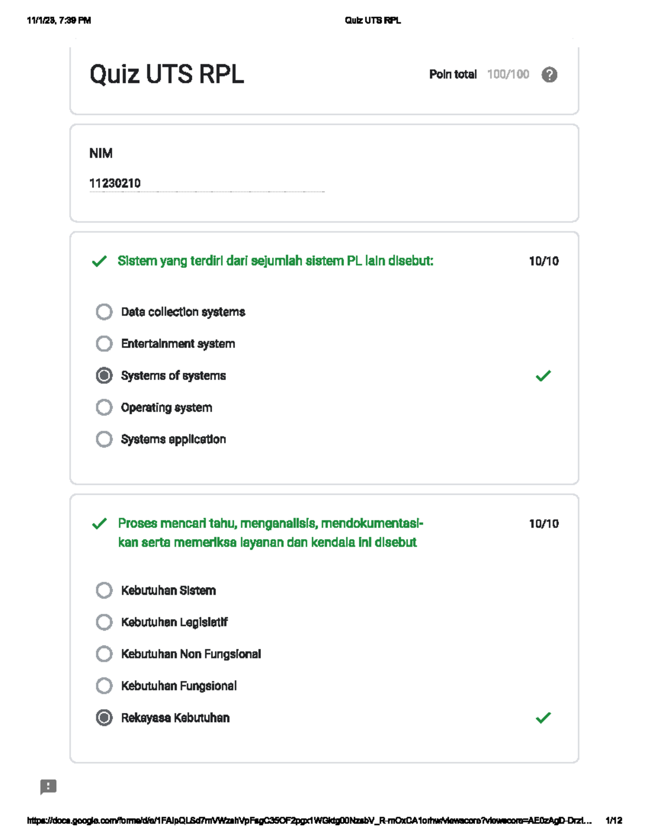Click the NIM input field
The width and height of the screenshot is (648, 839).
206,184
